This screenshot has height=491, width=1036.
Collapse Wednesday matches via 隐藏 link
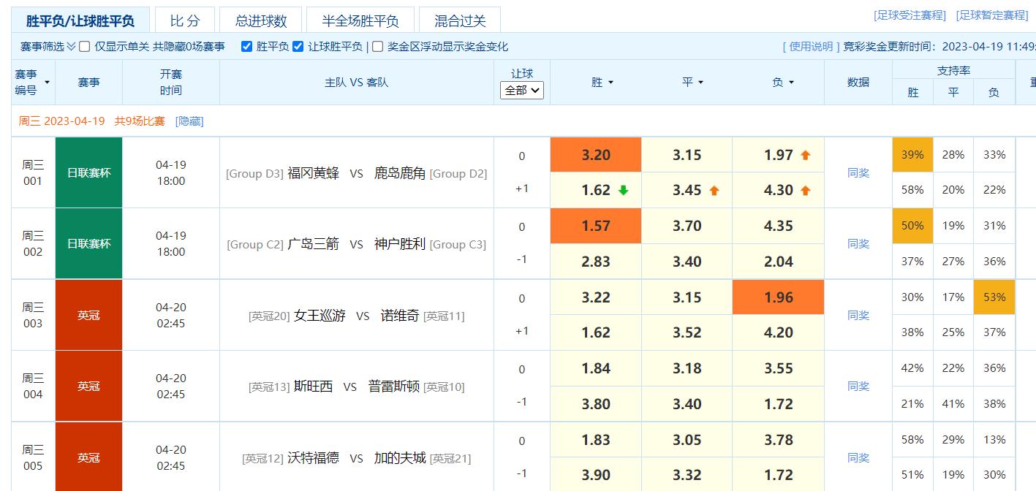point(189,121)
